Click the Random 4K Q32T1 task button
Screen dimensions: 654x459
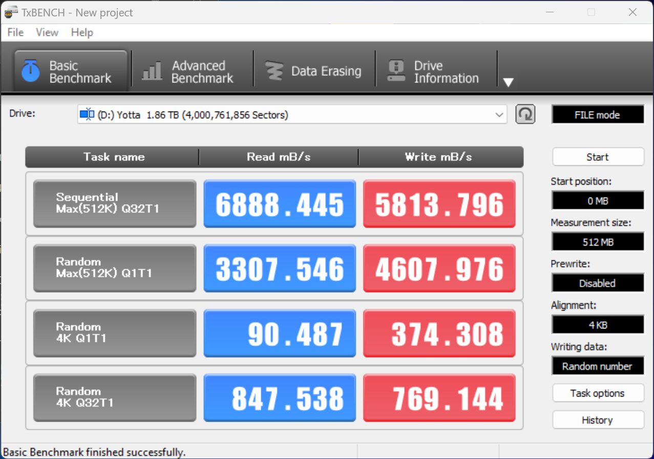pos(115,397)
